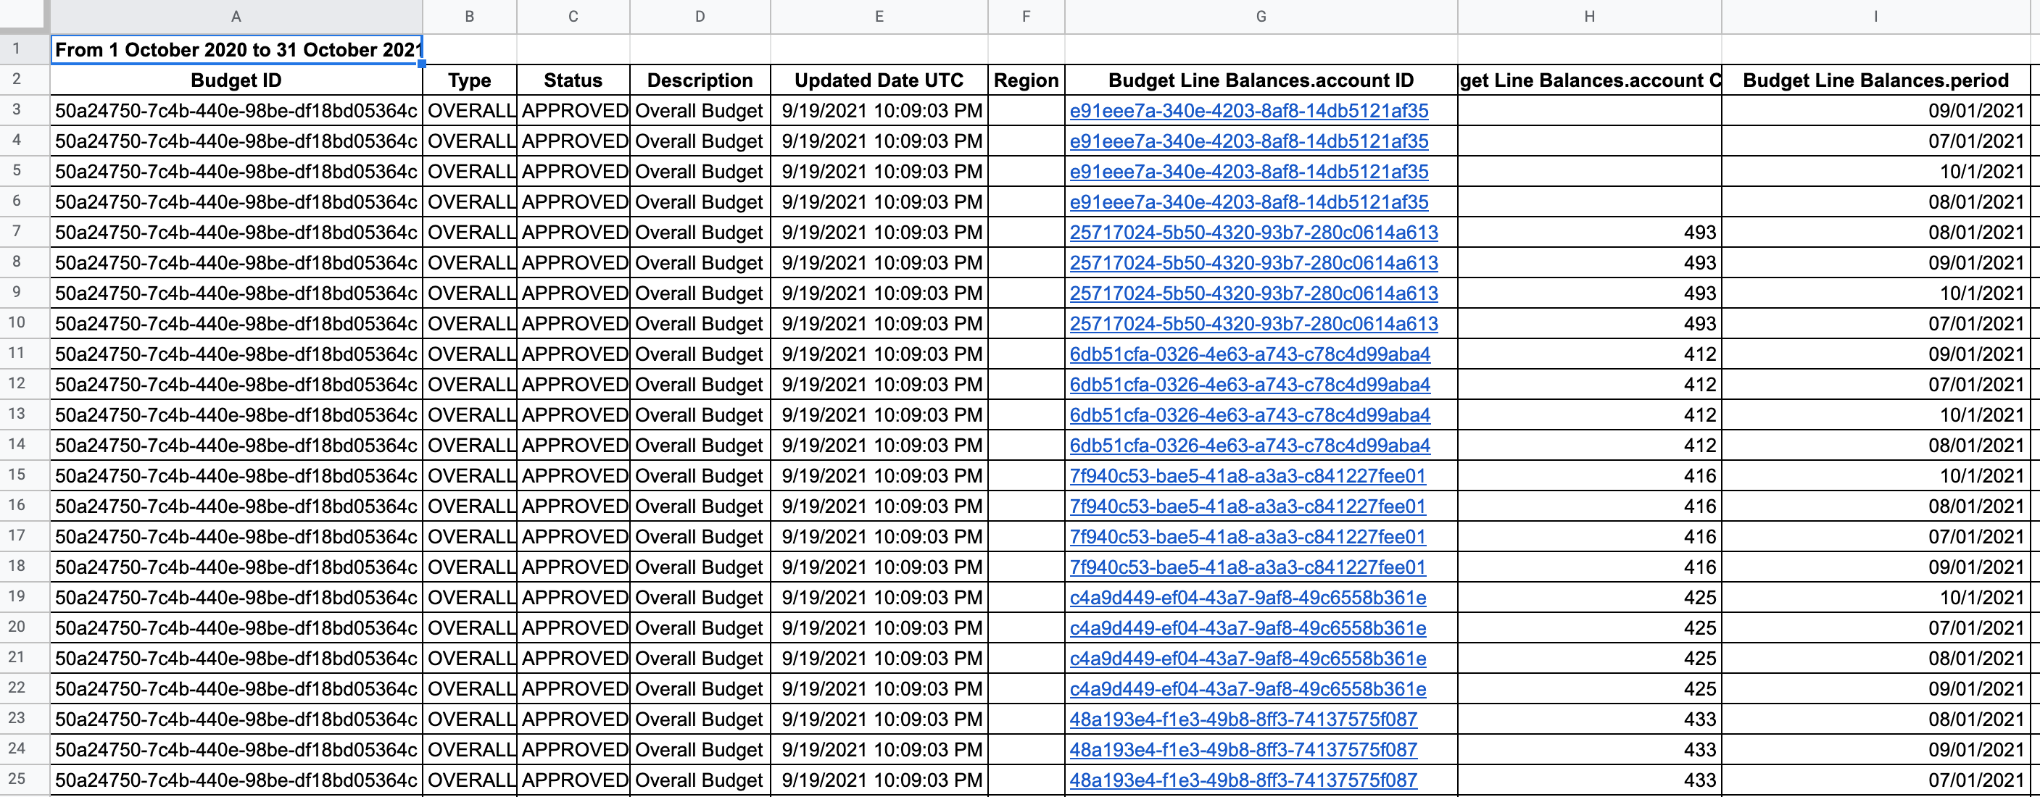Select row 15 header
Viewport: 2040px width, 797px height.
pyautogui.click(x=17, y=475)
